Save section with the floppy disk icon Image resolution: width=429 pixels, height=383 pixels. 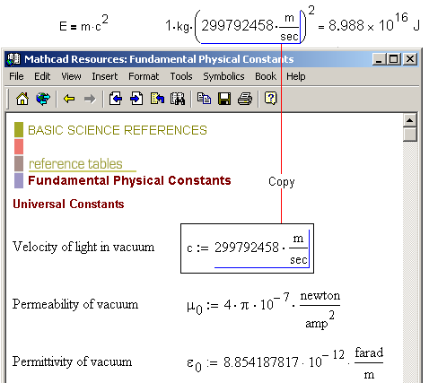coord(224,99)
